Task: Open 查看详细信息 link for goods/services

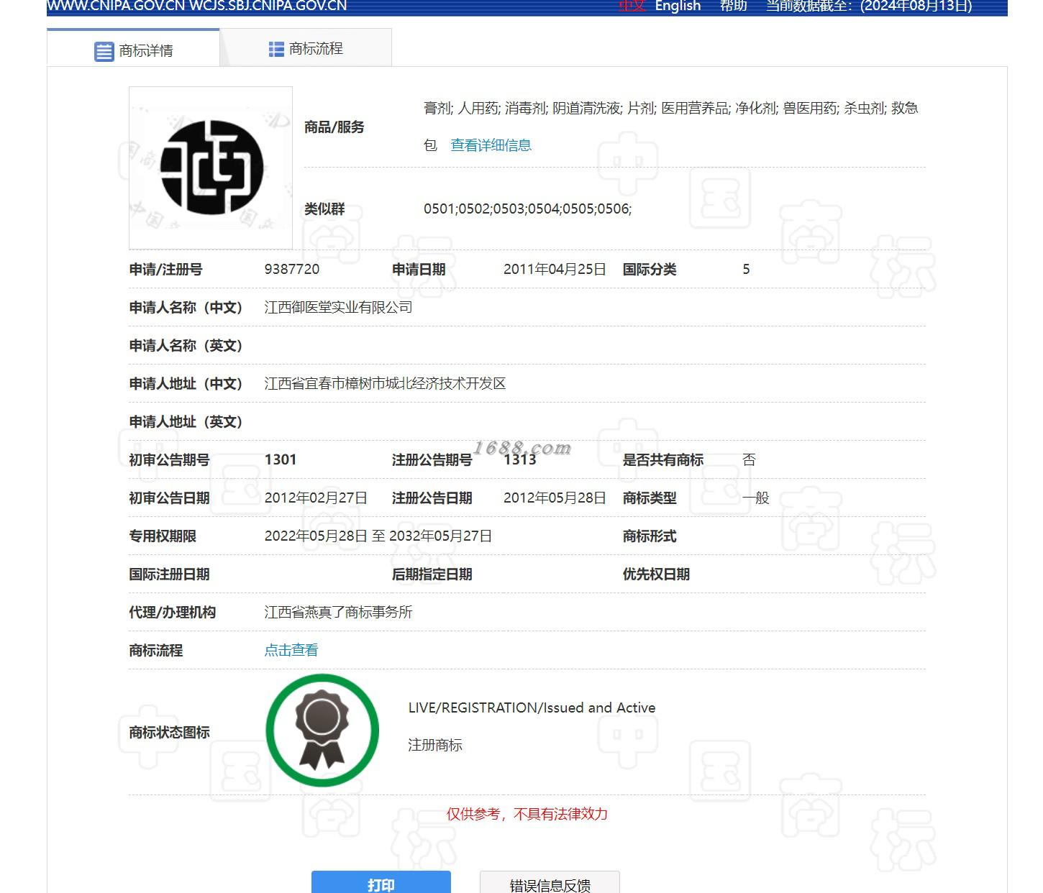Action: [x=491, y=145]
